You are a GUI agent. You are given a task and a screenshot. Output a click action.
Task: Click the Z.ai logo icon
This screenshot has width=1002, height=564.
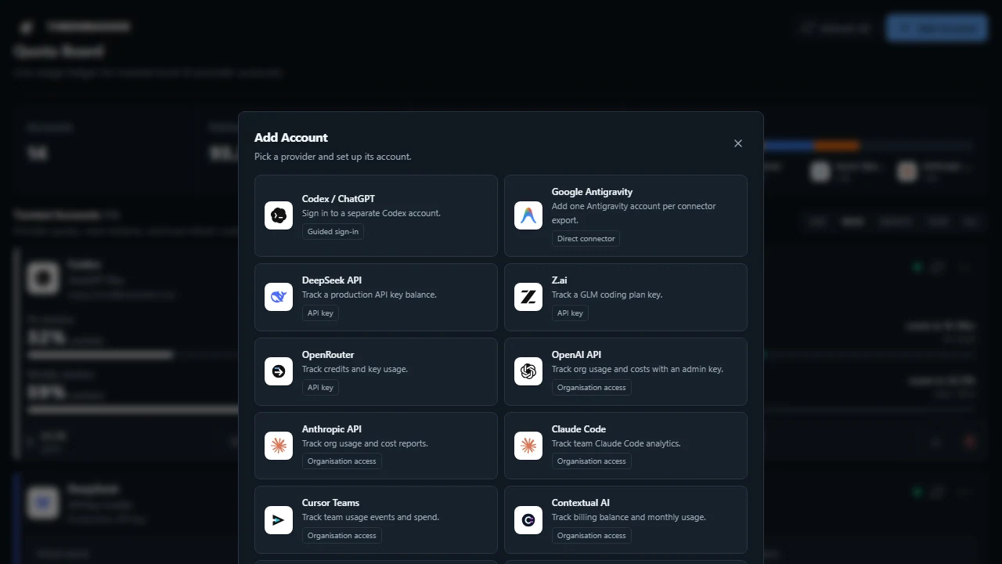528,297
